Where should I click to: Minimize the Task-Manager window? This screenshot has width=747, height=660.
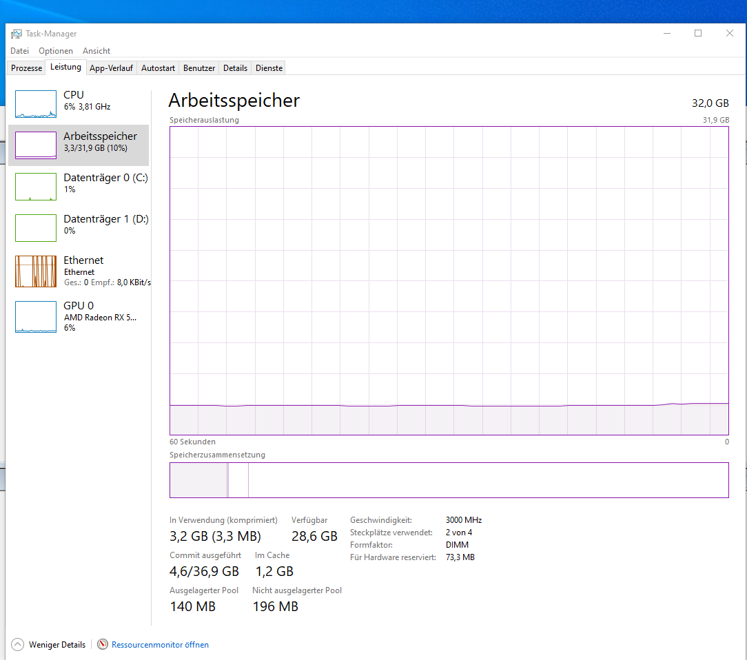point(667,33)
